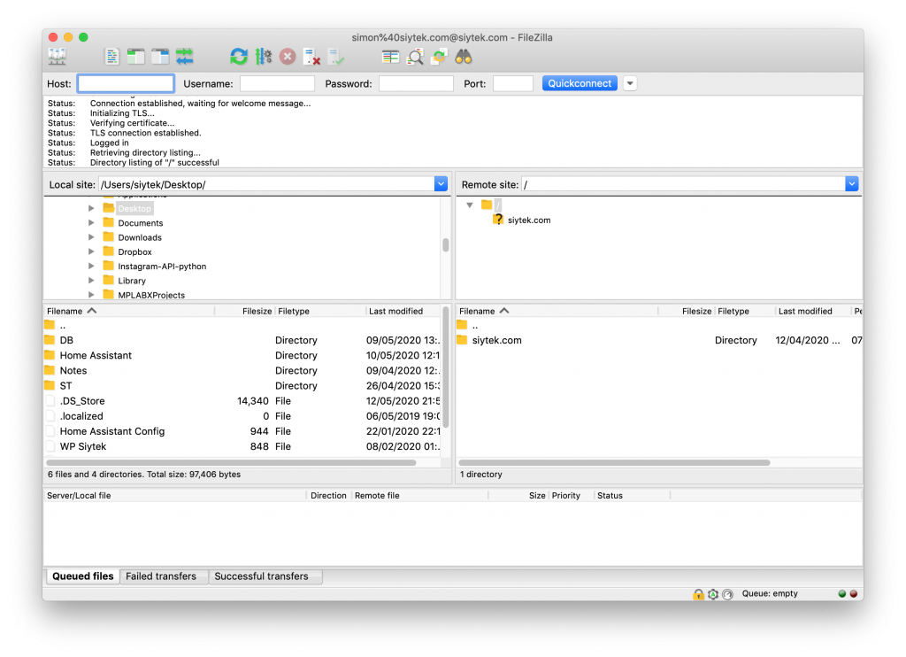Click the Port field
The height and width of the screenshot is (657, 906).
[513, 83]
